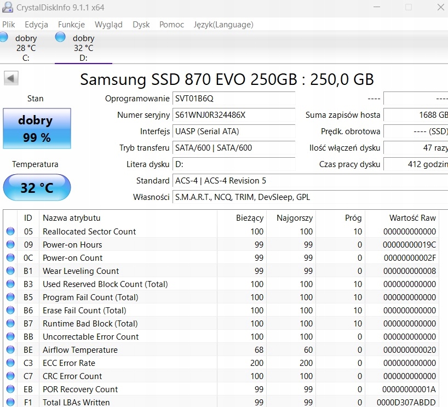Click the 'Wartość Raw' column header

pos(401,218)
